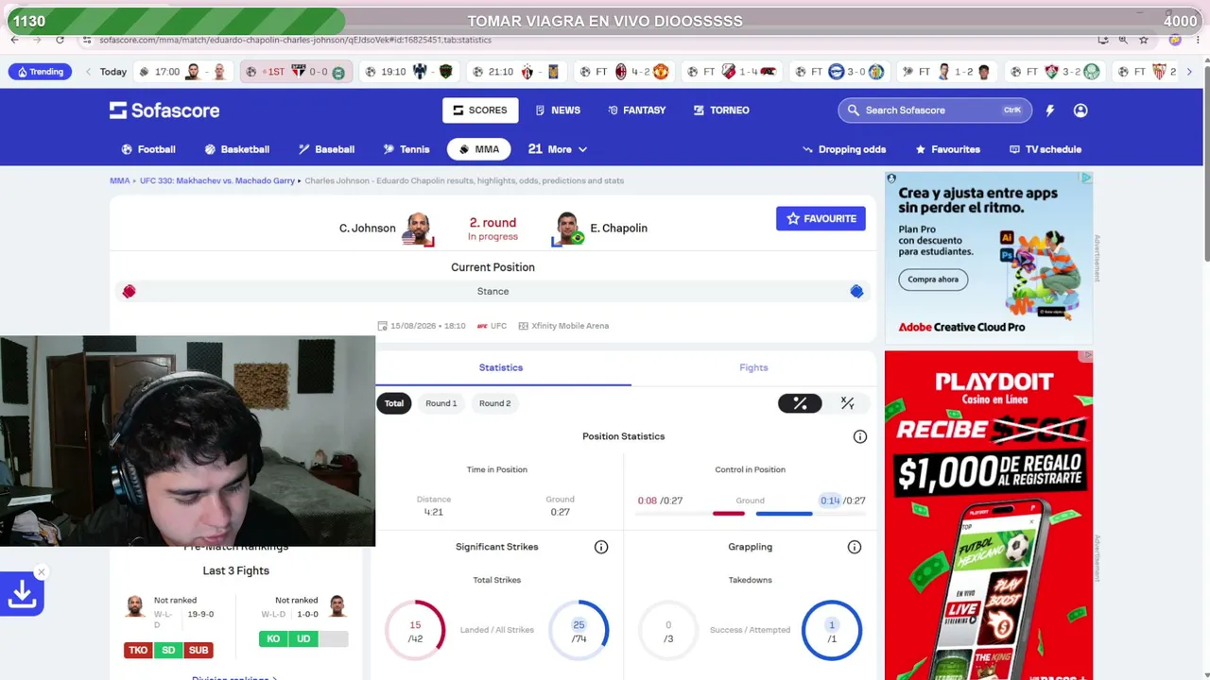This screenshot has width=1210, height=680.
Task: Switch to the Statistics tab
Action: pyautogui.click(x=501, y=367)
